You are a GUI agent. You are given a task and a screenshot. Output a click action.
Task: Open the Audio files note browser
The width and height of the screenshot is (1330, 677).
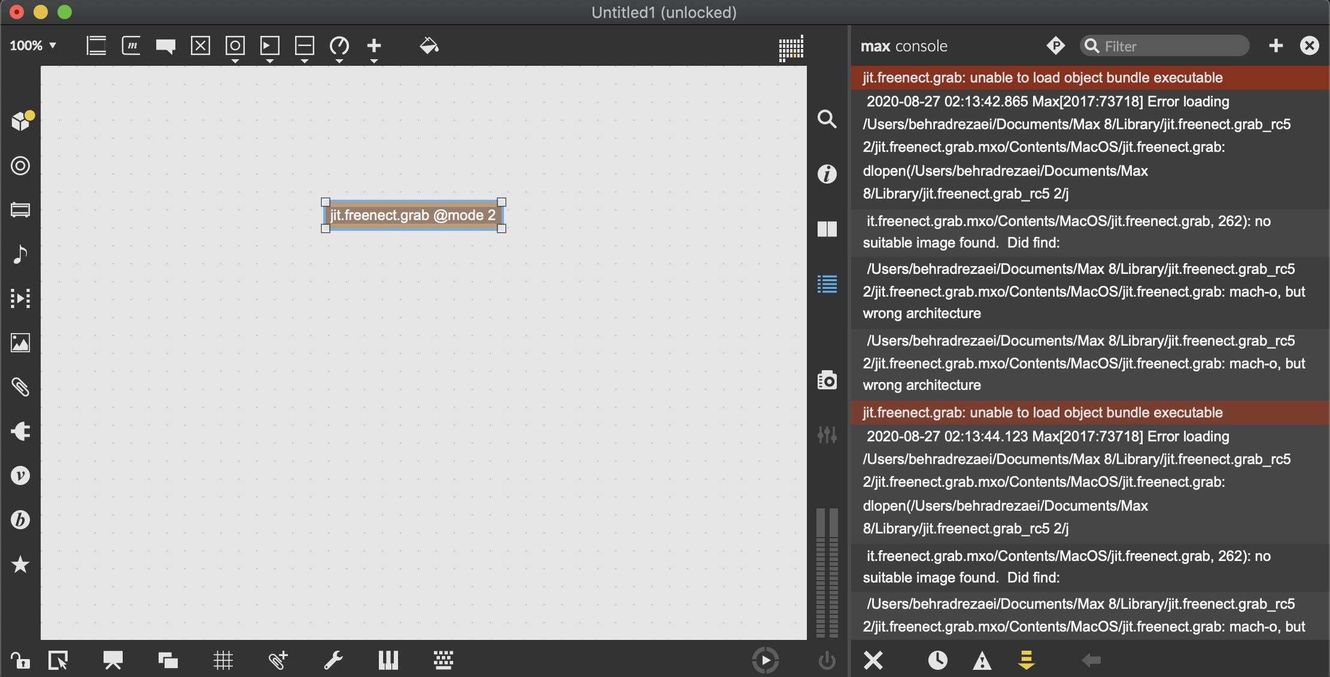point(20,254)
